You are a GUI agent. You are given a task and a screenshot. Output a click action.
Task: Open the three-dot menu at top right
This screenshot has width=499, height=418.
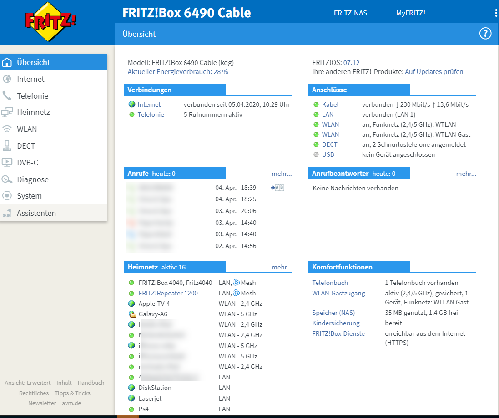click(x=496, y=13)
